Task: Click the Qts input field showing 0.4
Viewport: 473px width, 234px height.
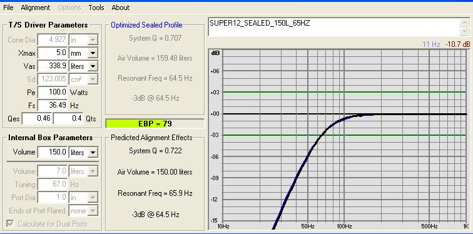Action: (x=68, y=118)
